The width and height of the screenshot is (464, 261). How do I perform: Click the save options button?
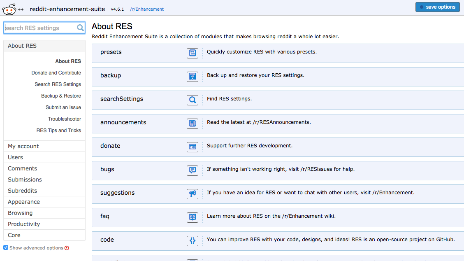(x=437, y=7)
